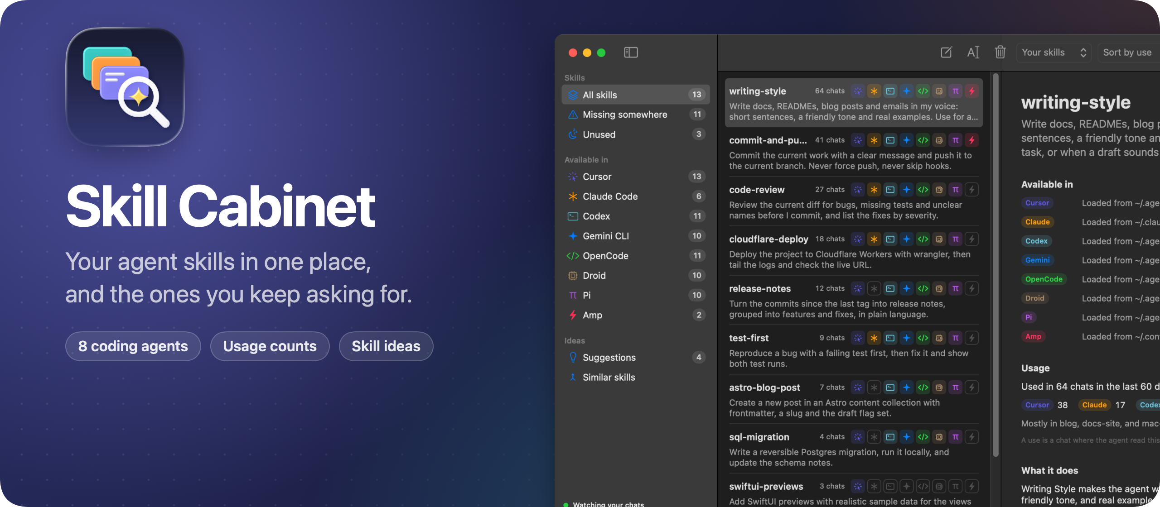Filter by Claude Code in sidebar
This screenshot has width=1160, height=507.
point(635,196)
